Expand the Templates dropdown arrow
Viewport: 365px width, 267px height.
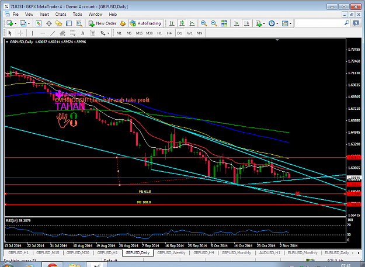click(290, 23)
